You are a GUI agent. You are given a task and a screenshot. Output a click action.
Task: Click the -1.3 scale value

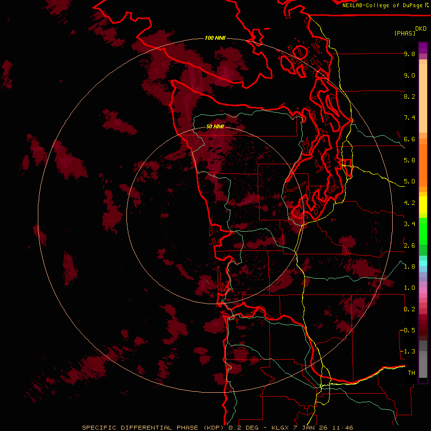tap(408, 352)
